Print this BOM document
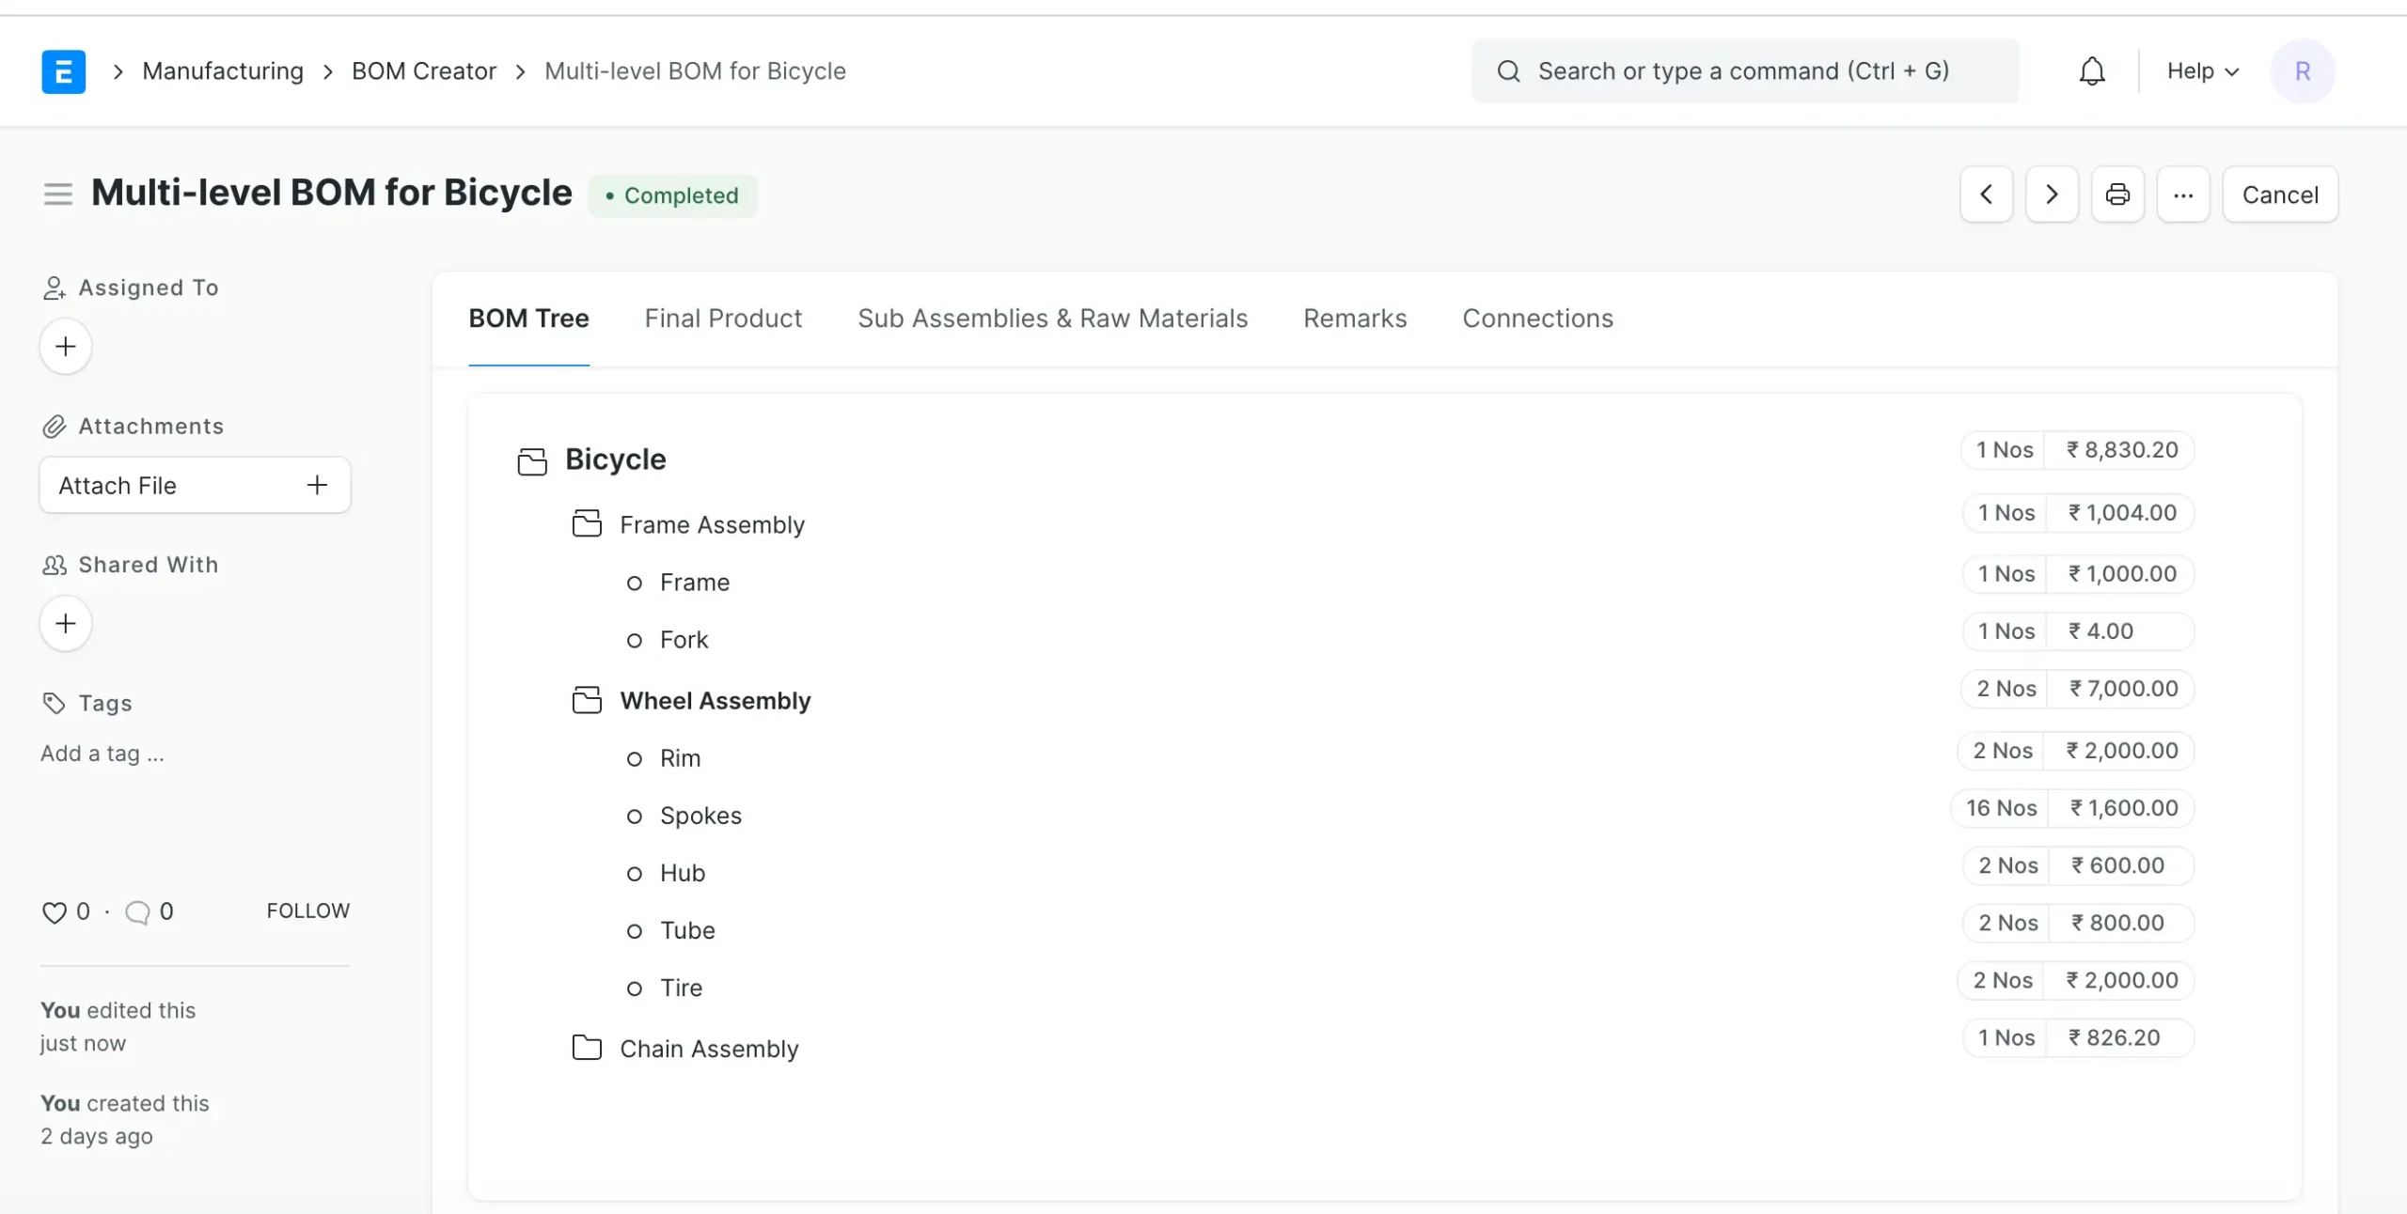The image size is (2407, 1214). pyautogui.click(x=2117, y=195)
